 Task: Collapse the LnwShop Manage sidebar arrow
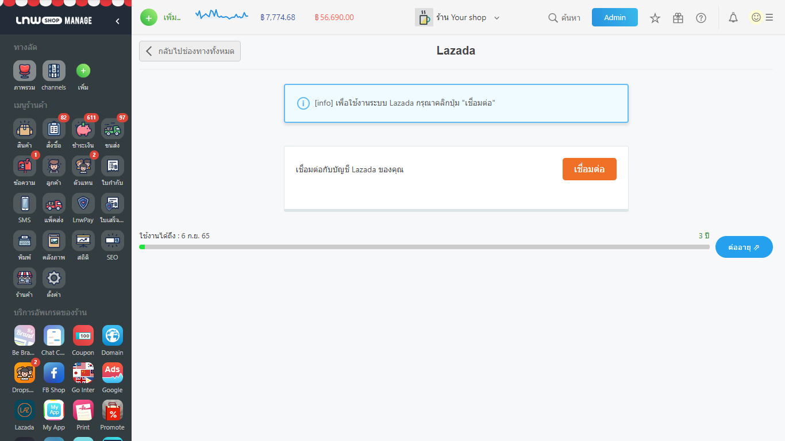[118, 21]
